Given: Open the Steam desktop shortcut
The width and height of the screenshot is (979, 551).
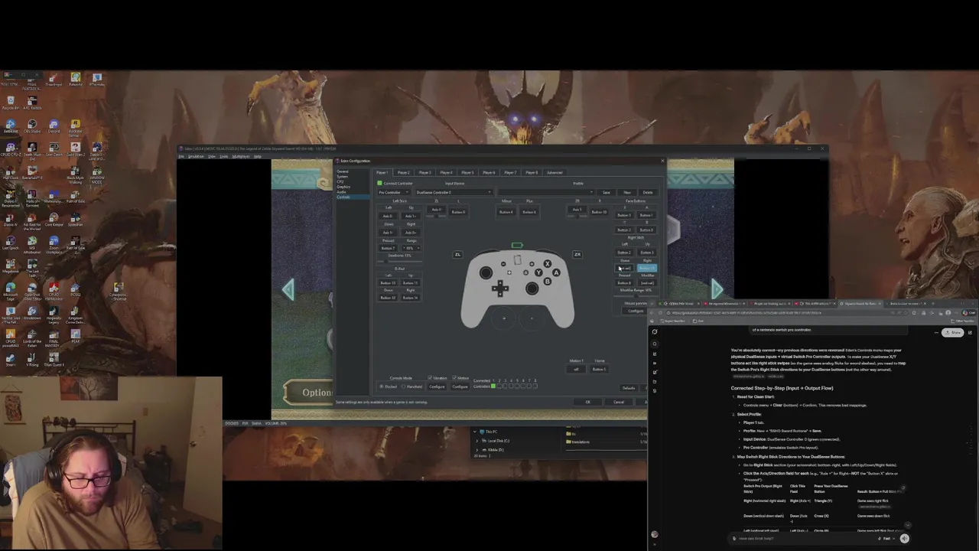Looking at the screenshot, I should tap(11, 358).
